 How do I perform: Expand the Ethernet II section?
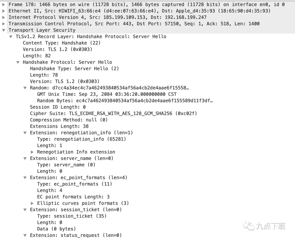pos(3,11)
